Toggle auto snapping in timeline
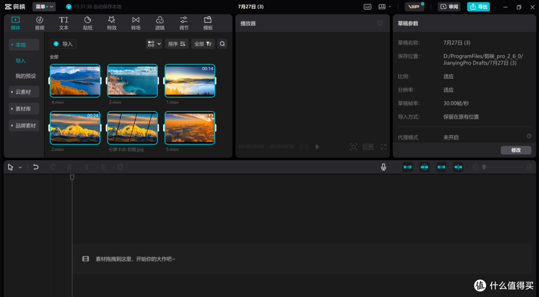 click(x=425, y=167)
